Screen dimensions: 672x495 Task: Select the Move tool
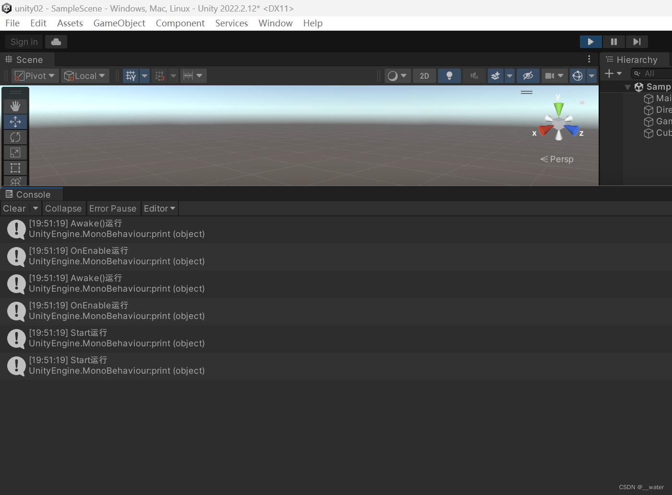pyautogui.click(x=15, y=122)
